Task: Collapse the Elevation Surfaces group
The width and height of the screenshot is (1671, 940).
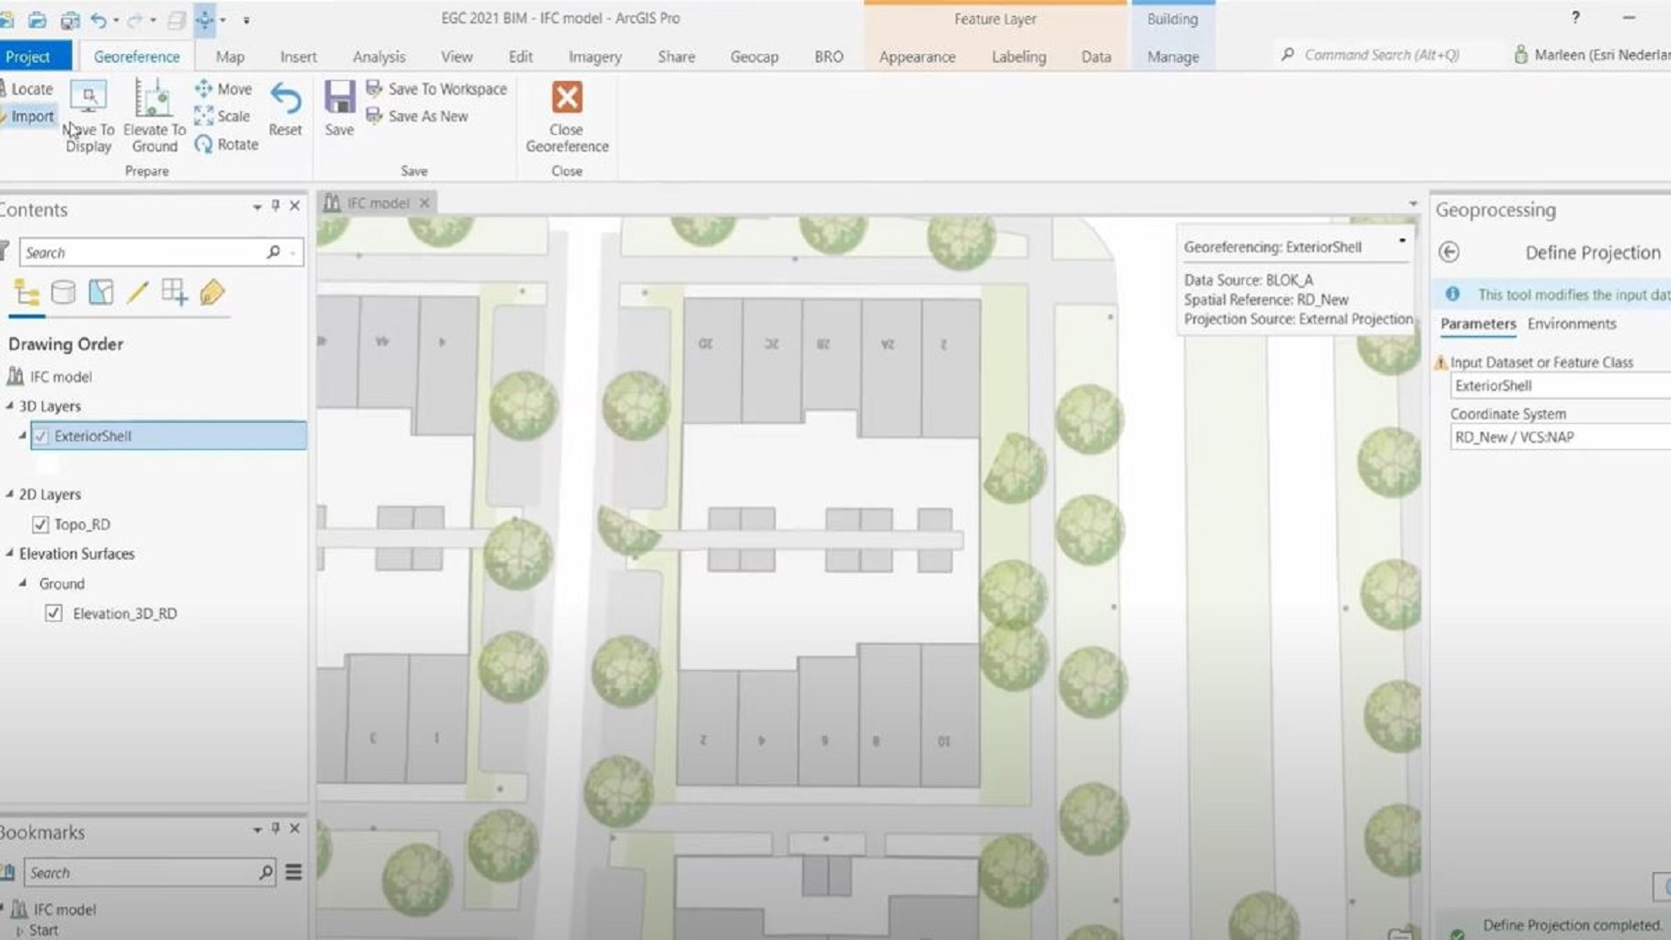Action: point(10,554)
